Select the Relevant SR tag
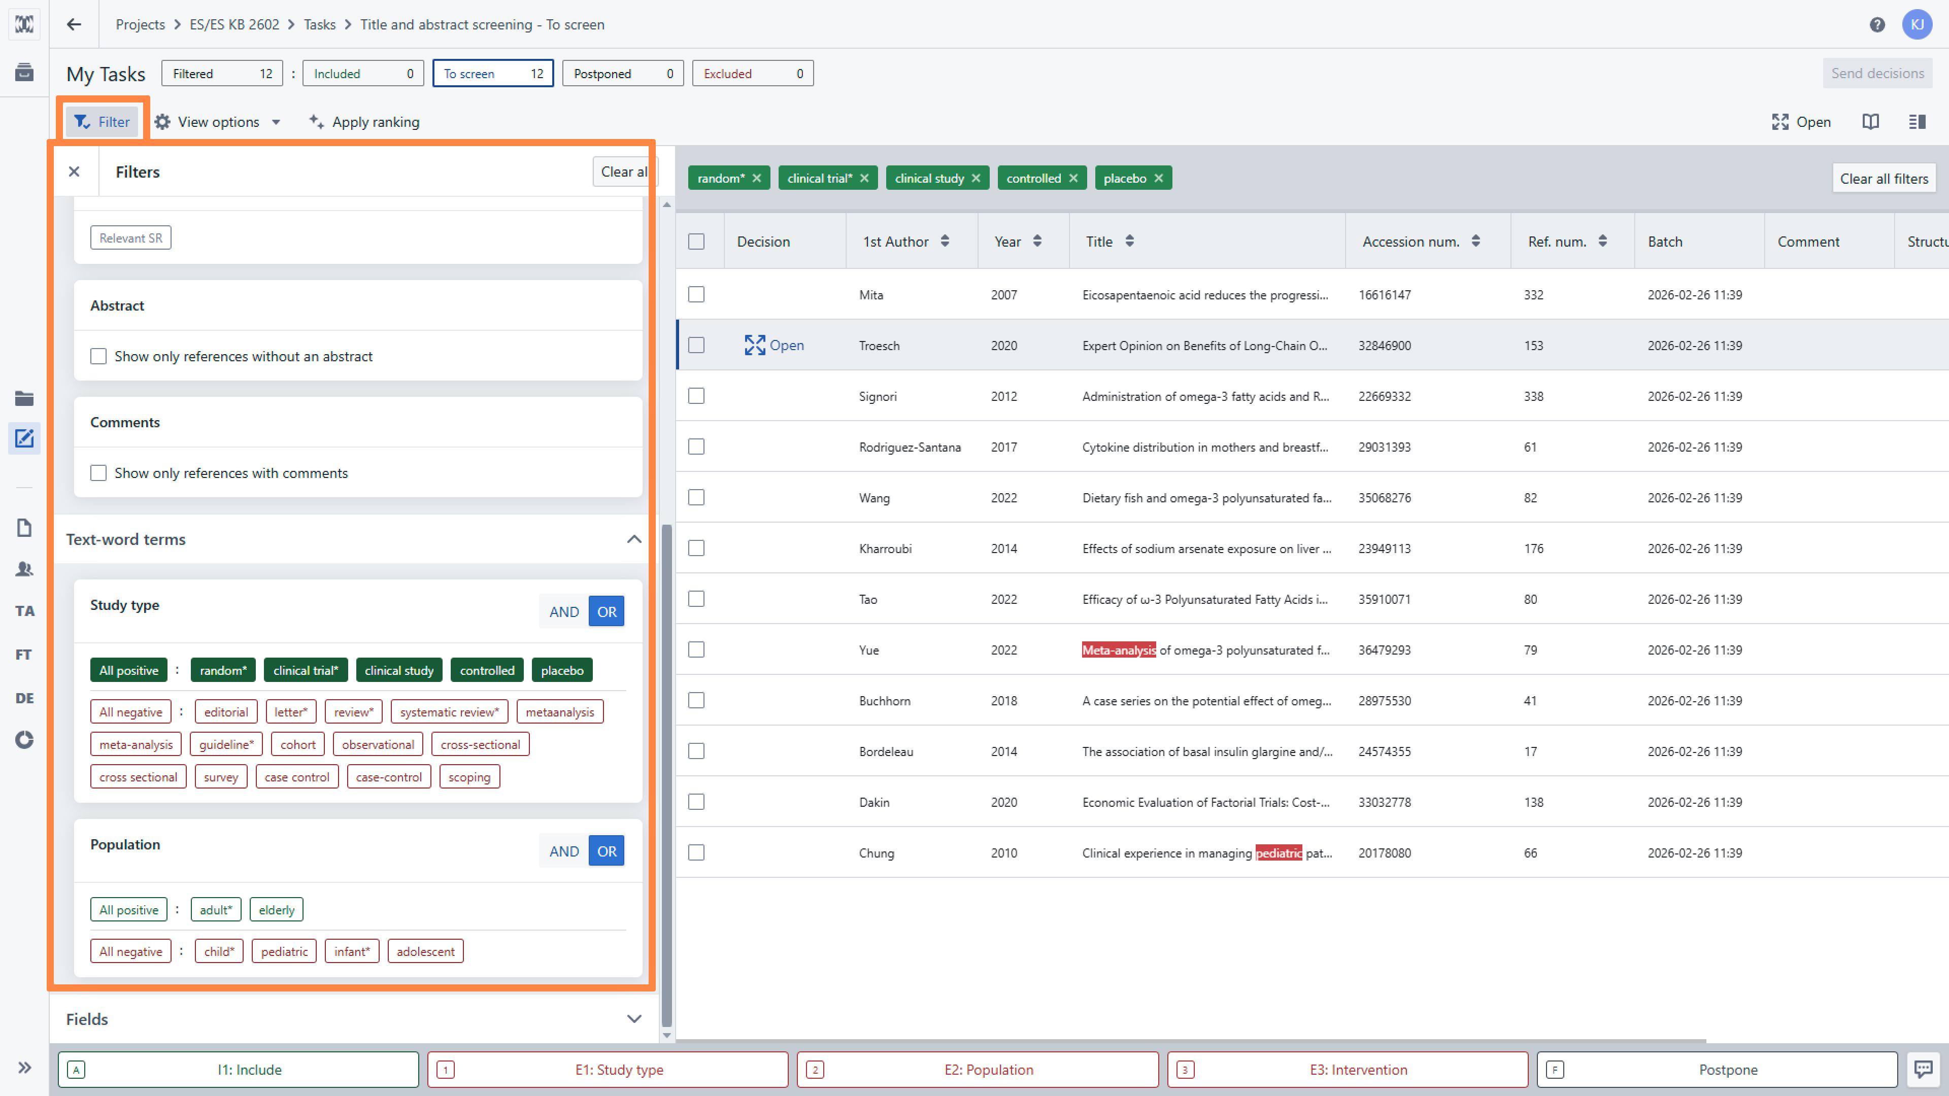Viewport: 1949px width, 1096px height. 131,237
